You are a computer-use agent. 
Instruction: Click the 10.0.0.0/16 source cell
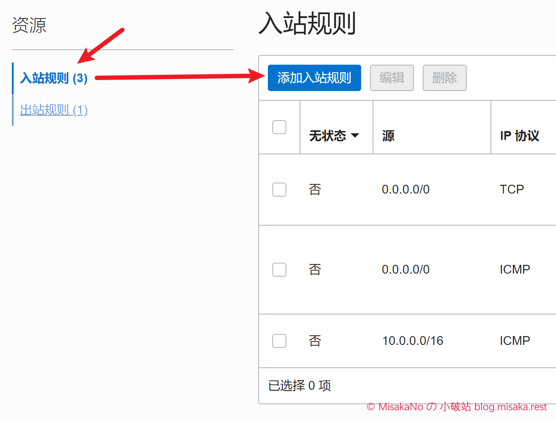click(413, 341)
